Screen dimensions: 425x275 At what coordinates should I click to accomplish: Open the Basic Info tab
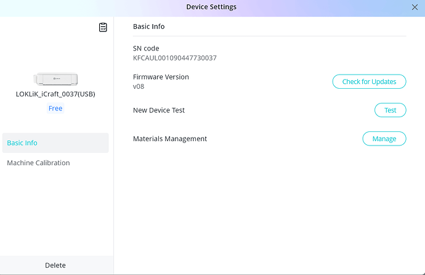point(22,143)
